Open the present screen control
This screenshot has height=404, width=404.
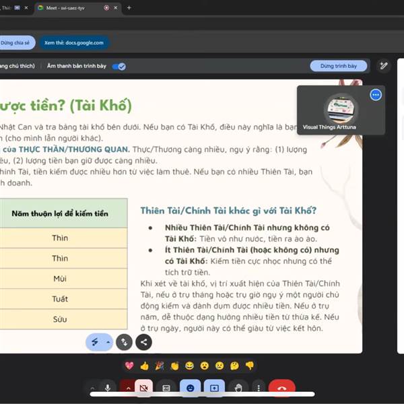coord(214,388)
